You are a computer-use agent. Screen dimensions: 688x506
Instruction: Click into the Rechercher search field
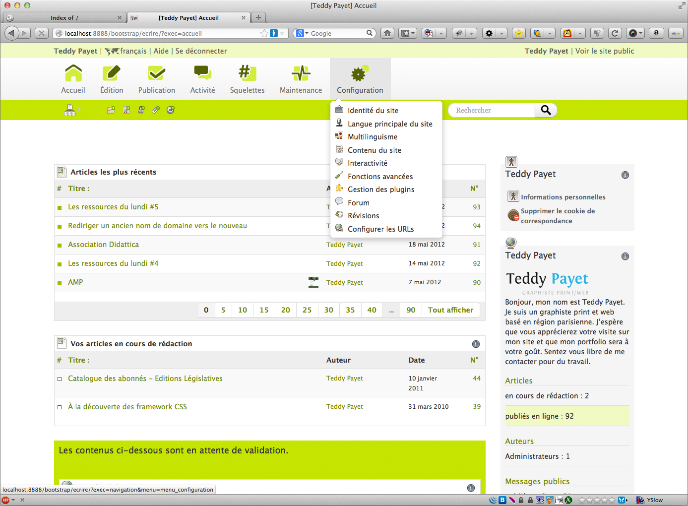pos(491,110)
